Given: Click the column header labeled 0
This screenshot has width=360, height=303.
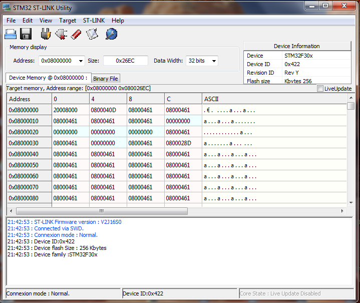Looking at the screenshot, I should click(x=71, y=99).
